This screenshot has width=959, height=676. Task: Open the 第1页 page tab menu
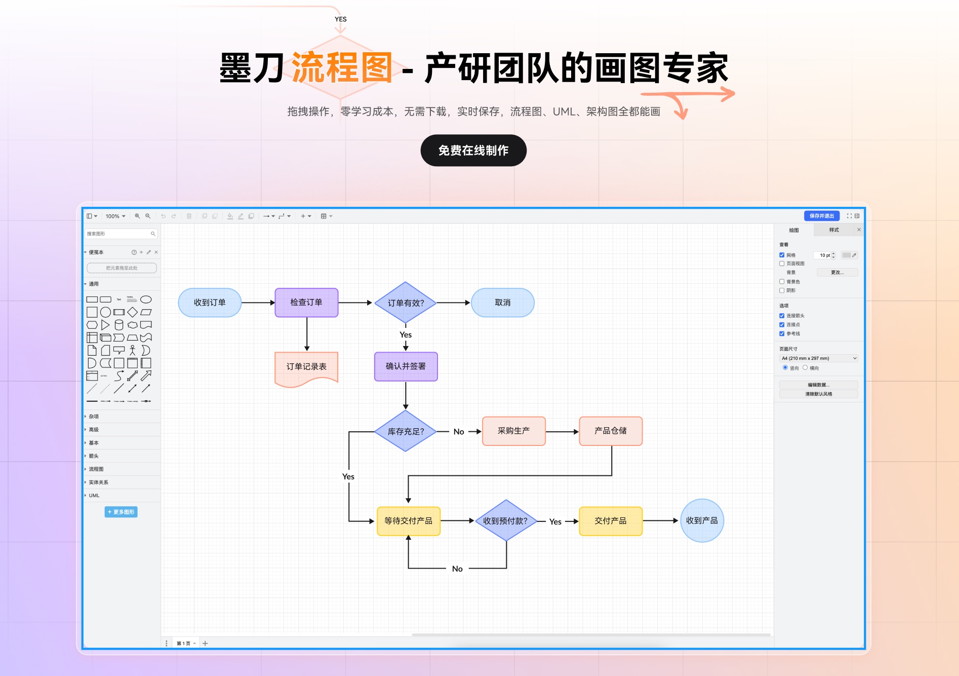click(186, 643)
